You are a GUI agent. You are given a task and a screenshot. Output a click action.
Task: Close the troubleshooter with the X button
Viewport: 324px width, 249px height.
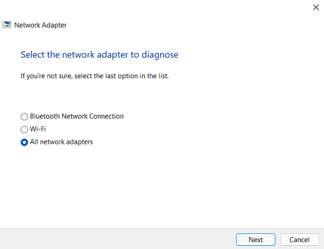[x=316, y=8]
